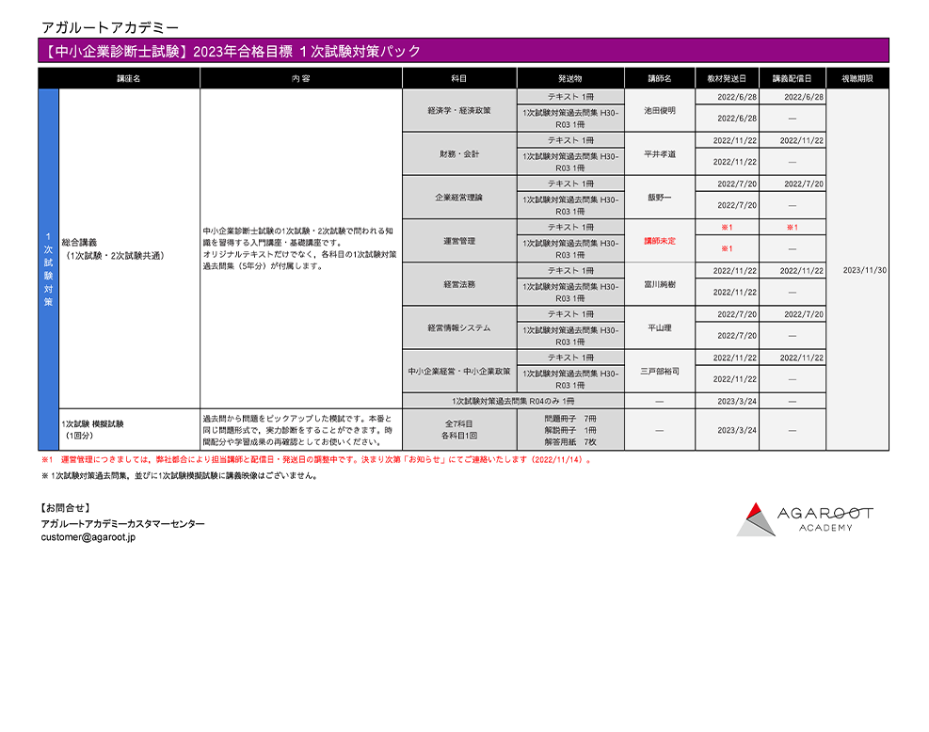Click the blue 1次試験対策 vertical sidebar label
The height and width of the screenshot is (732, 929).
(x=49, y=270)
